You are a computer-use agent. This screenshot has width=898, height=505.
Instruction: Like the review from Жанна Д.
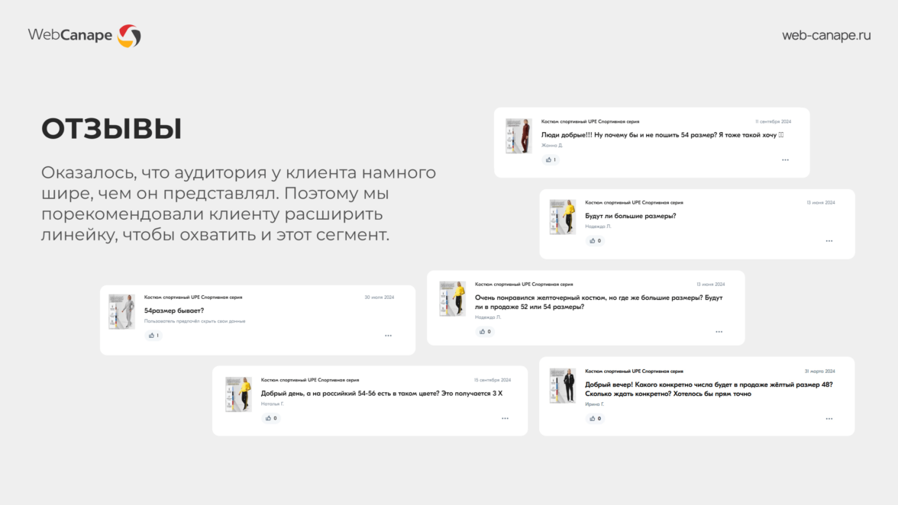[x=551, y=159]
